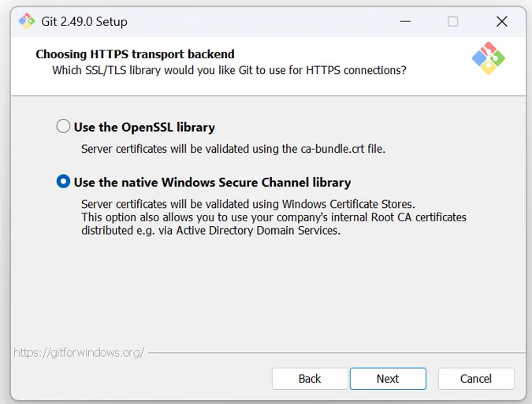Click the maximize button in the title bar
The image size is (532, 404).
click(x=452, y=21)
